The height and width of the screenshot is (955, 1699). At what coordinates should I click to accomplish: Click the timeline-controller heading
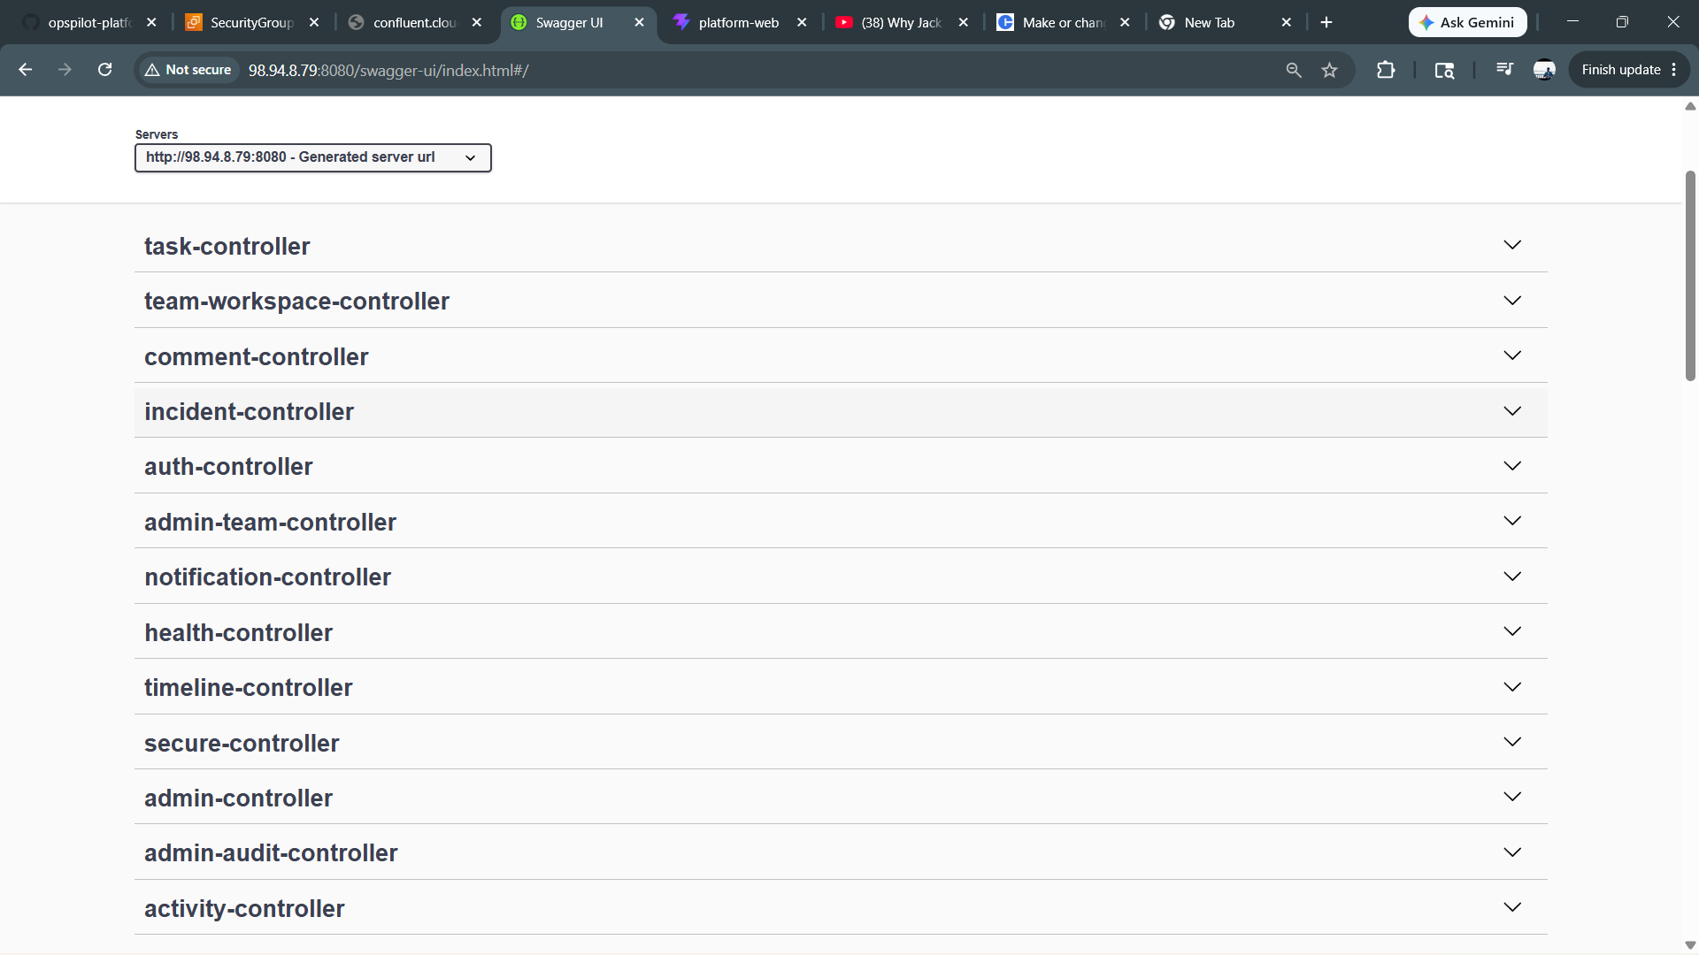click(x=249, y=688)
